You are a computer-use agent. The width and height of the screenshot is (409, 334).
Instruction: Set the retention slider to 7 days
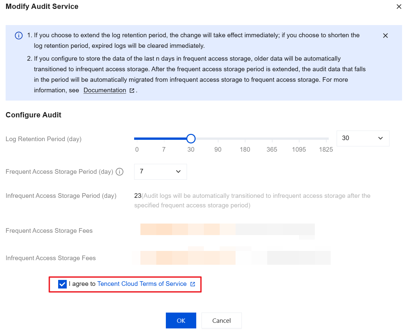[164, 139]
